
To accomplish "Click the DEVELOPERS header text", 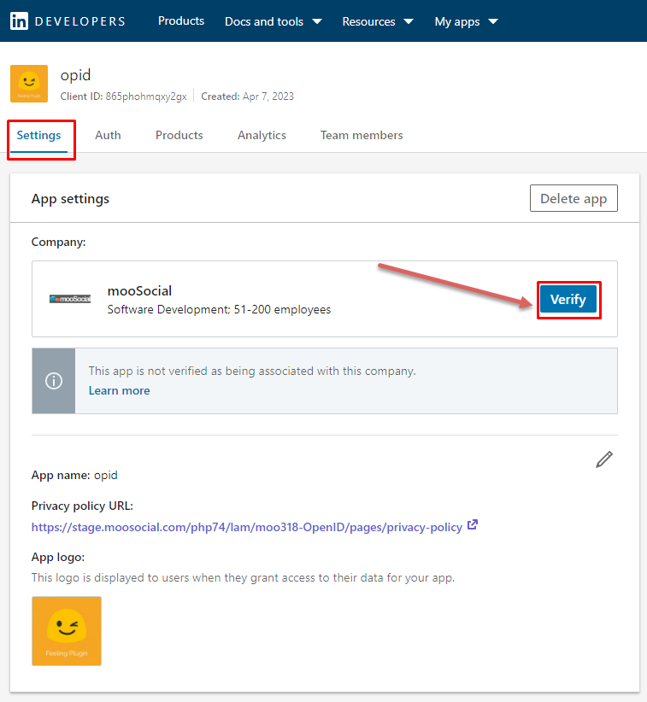I will click(80, 21).
